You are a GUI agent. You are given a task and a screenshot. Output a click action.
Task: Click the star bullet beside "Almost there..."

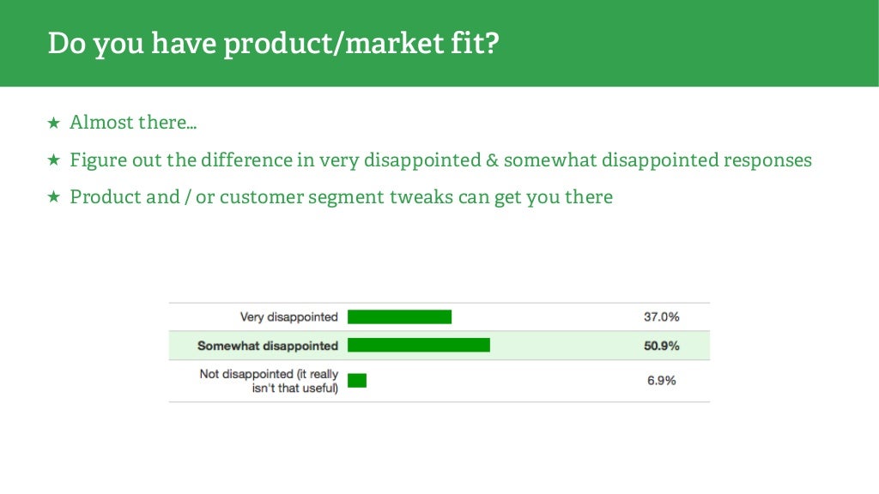point(53,123)
